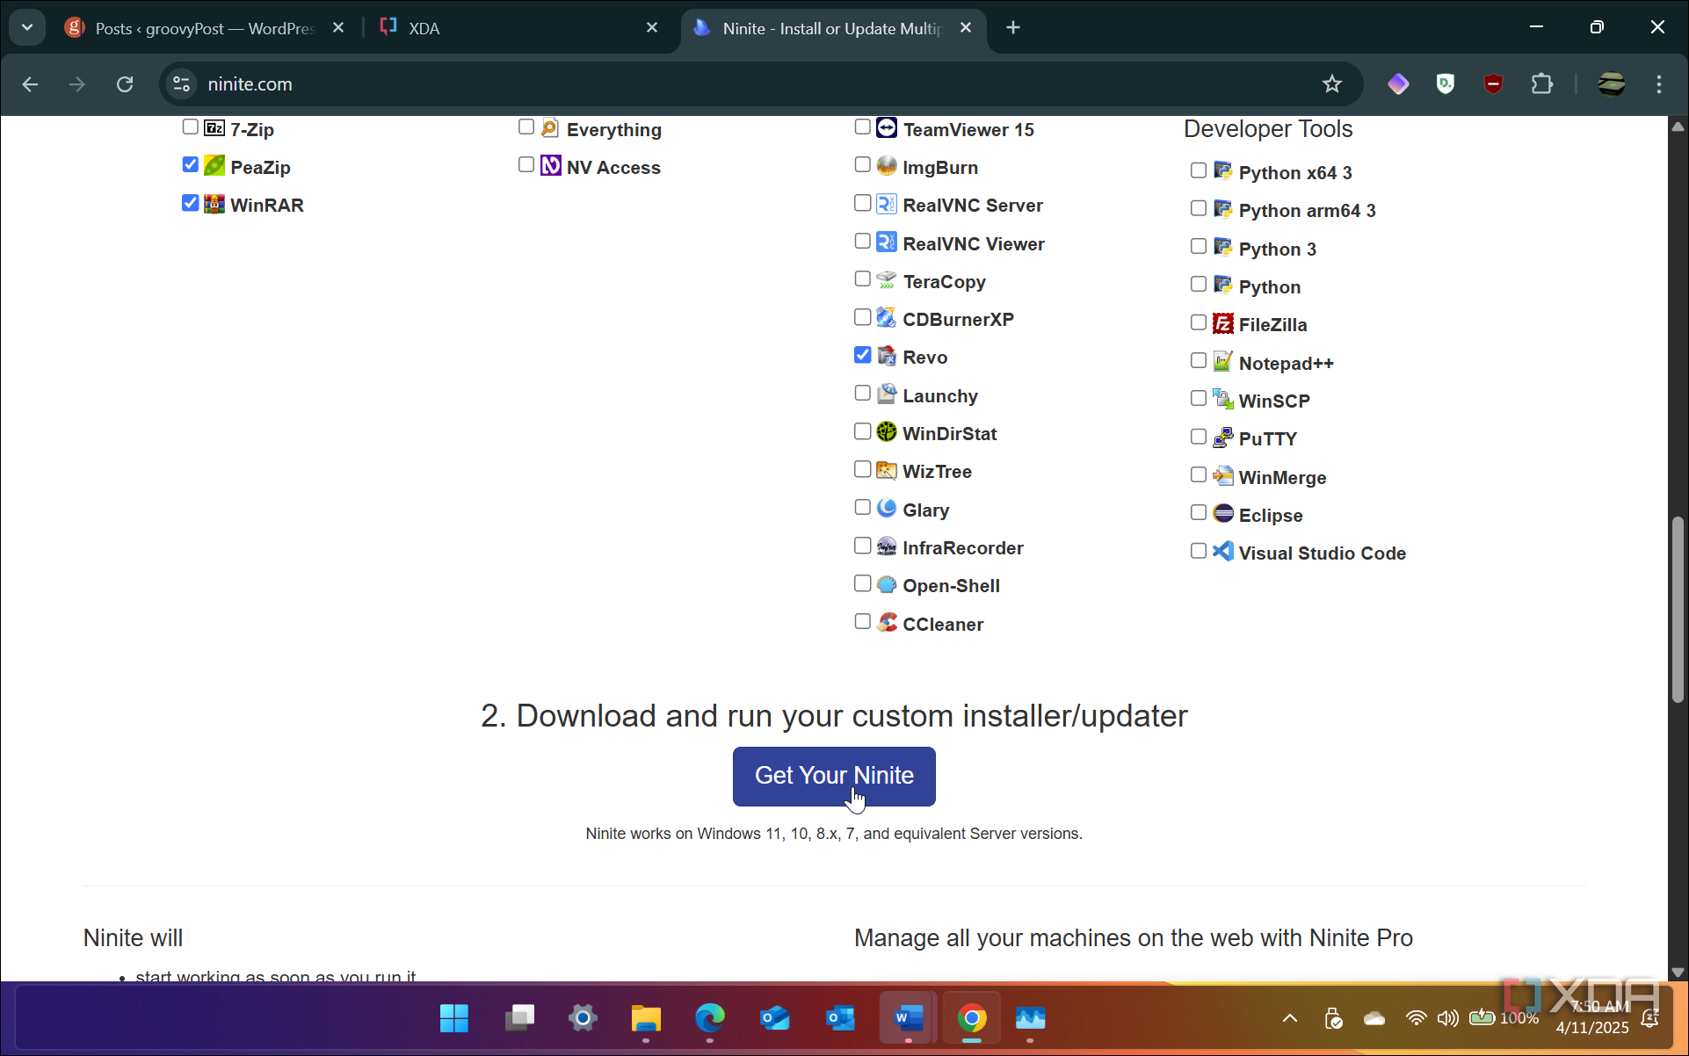Open Microsoft Edge from the taskbar
The height and width of the screenshot is (1056, 1689).
[709, 1018]
